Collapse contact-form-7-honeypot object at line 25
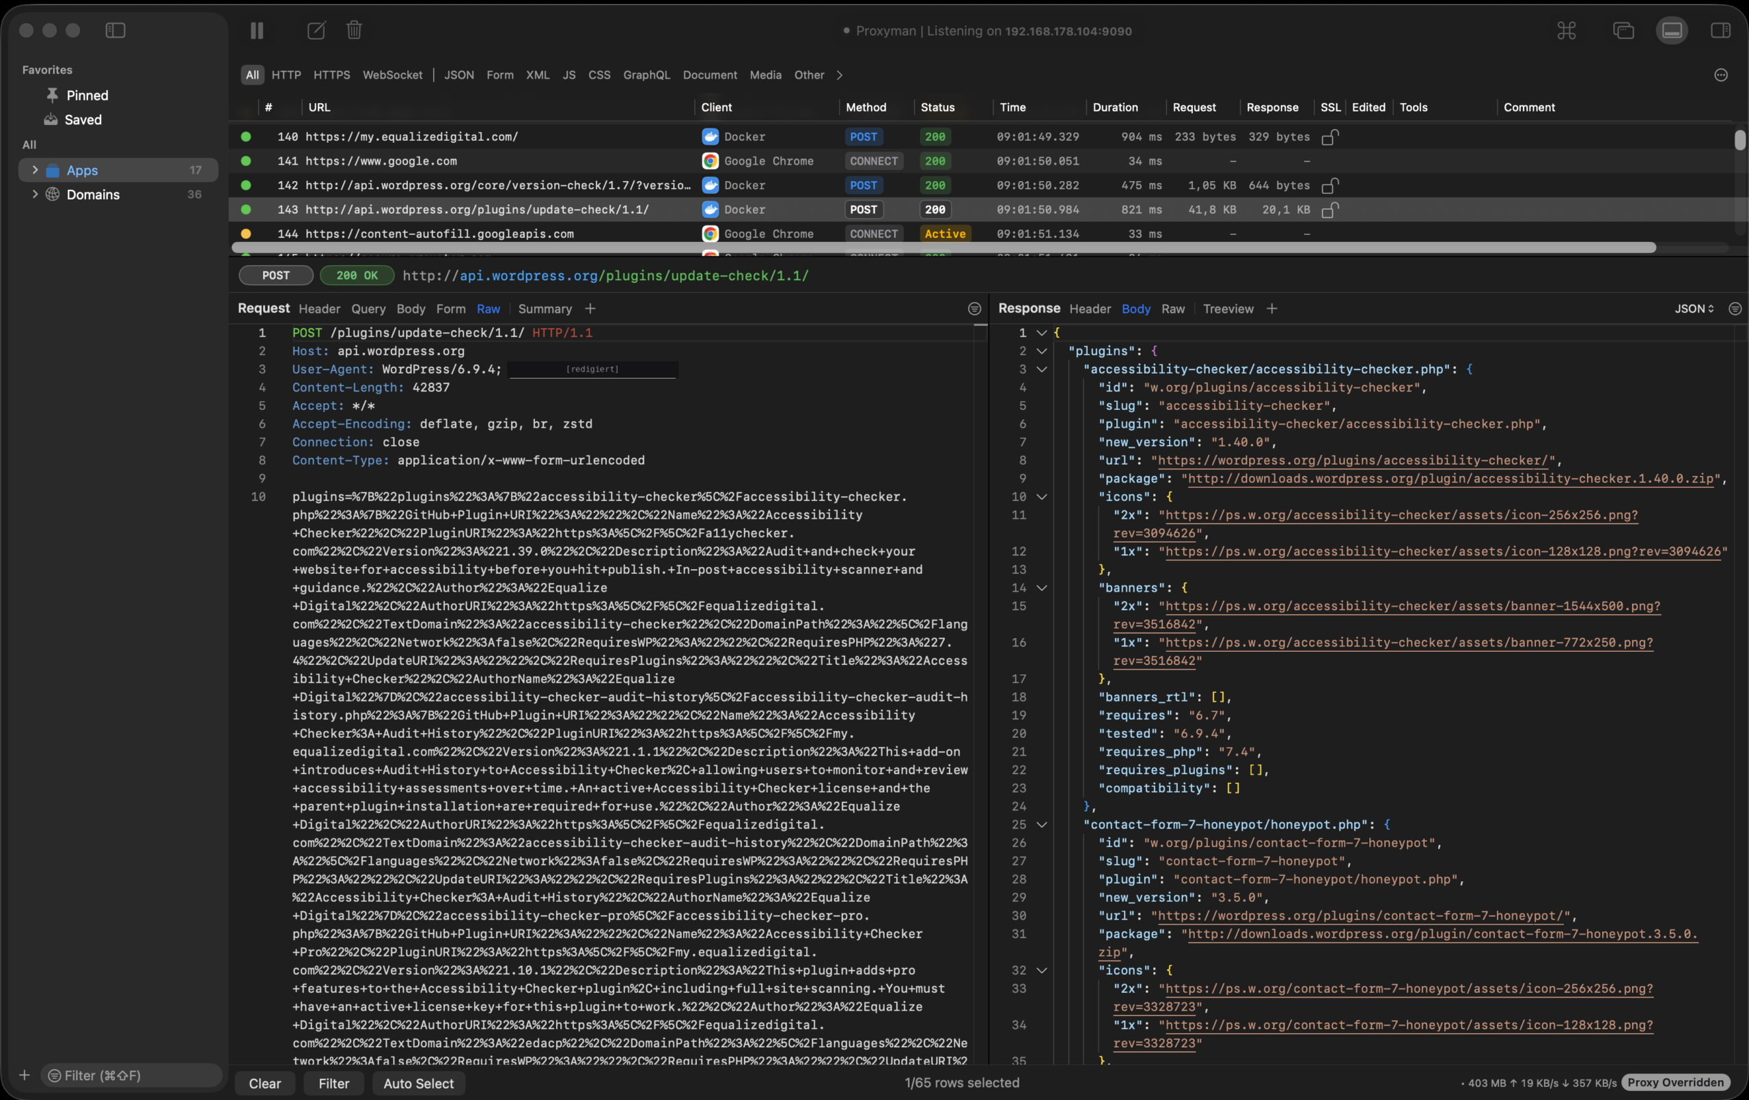Screen dimensions: 1749x1100 point(1042,825)
